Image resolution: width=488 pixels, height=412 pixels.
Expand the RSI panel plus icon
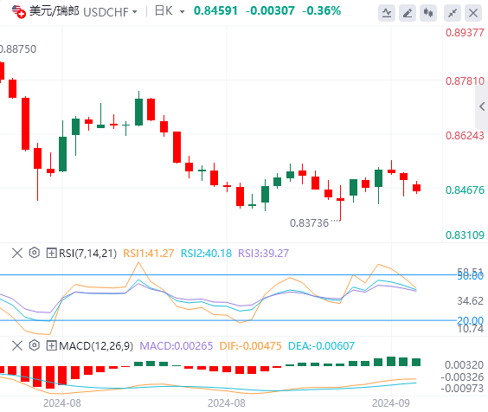click(x=51, y=253)
